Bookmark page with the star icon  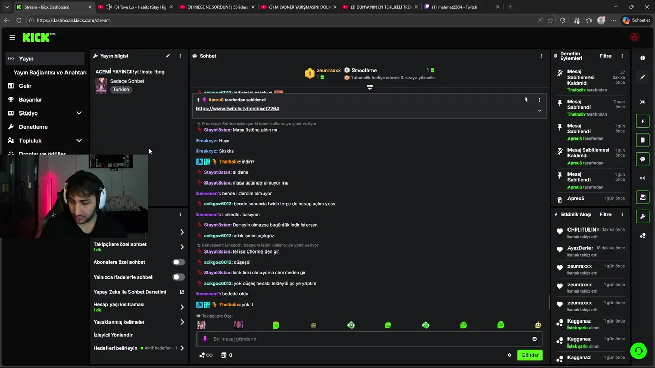coord(550,20)
